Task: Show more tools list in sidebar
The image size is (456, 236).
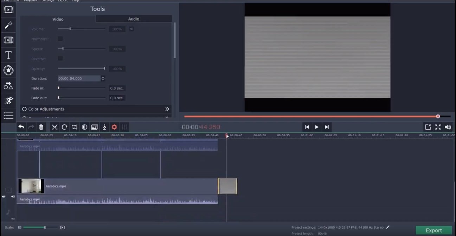Action: click(x=8, y=116)
